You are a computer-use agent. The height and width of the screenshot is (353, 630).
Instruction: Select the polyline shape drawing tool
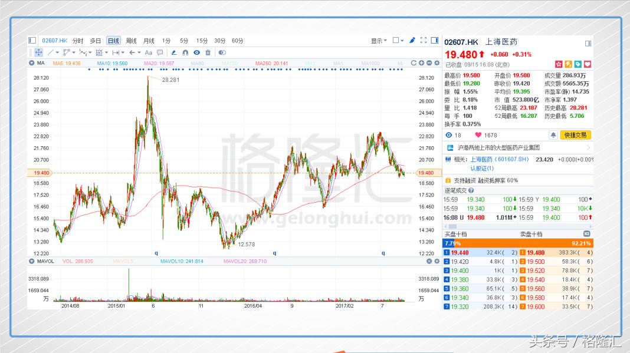pos(67,52)
